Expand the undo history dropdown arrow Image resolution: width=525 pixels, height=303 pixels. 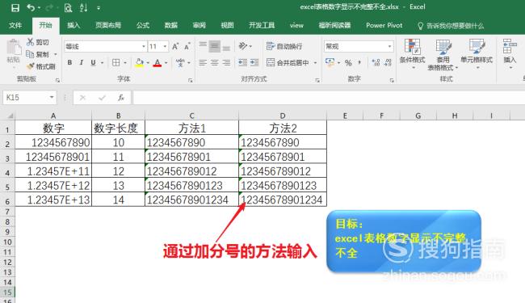(39, 8)
